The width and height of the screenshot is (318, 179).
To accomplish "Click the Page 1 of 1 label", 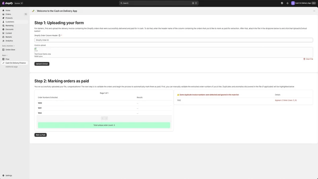I will [x=104, y=93].
